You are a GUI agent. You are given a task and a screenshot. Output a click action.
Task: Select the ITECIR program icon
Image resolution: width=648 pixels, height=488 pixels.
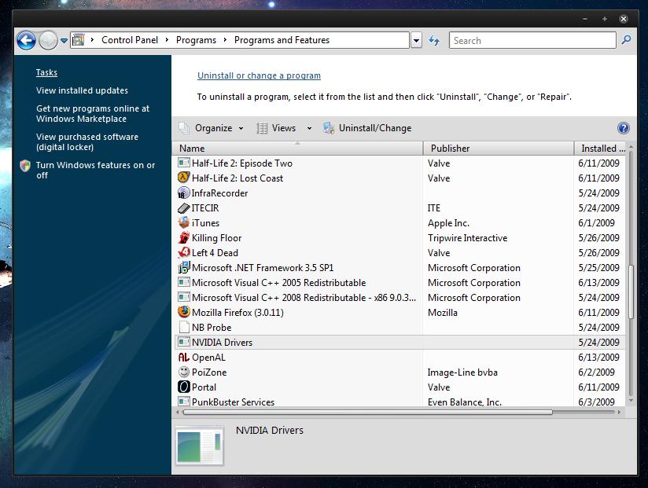pos(184,207)
